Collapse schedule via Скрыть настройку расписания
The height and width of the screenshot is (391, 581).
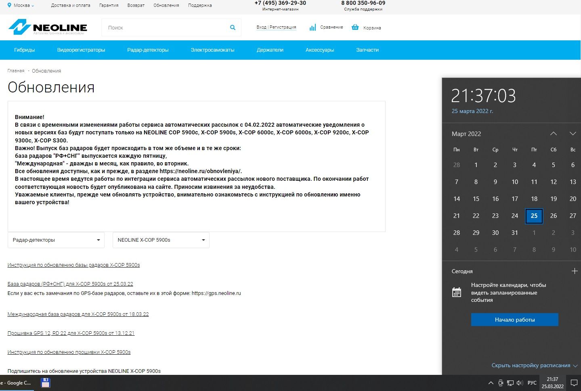[x=535, y=365]
